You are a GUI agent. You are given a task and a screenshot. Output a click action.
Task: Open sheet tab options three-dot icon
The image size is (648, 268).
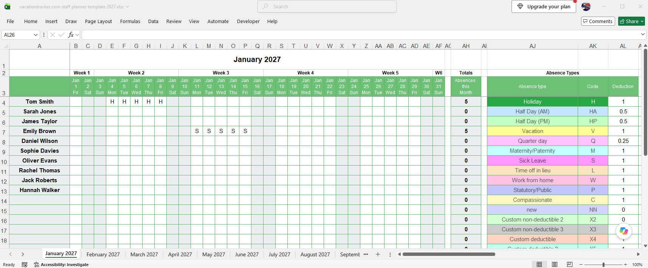(x=390, y=254)
